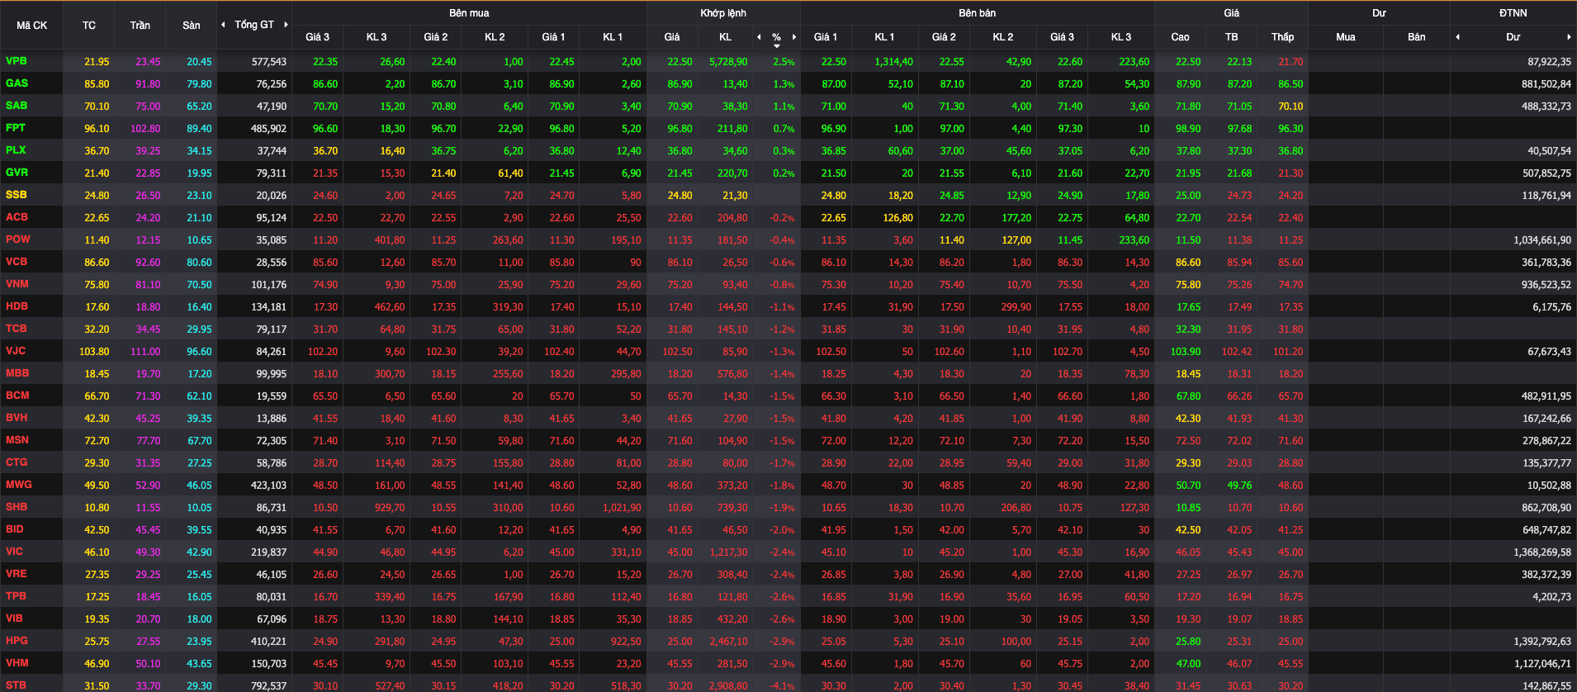Sort by the % change column header
This screenshot has height=692, width=1577.
pos(776,38)
